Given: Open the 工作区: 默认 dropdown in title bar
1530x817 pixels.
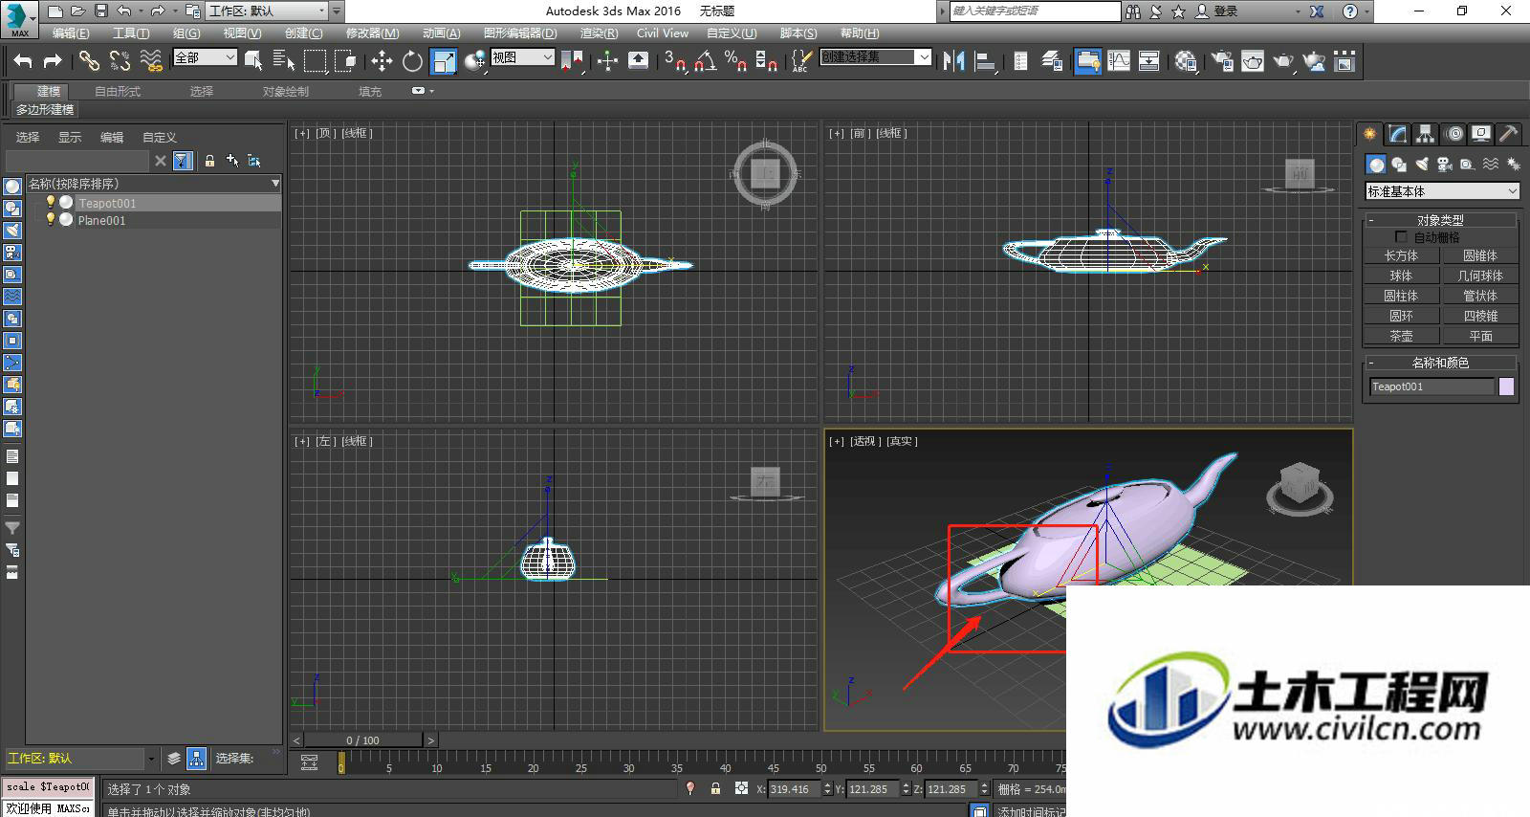Looking at the screenshot, I should (x=268, y=11).
